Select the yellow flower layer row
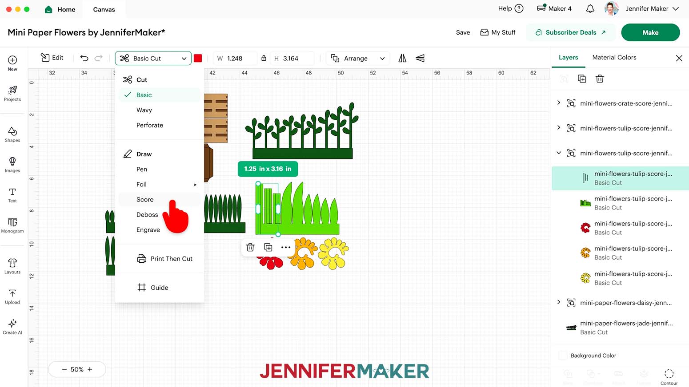 (620, 278)
